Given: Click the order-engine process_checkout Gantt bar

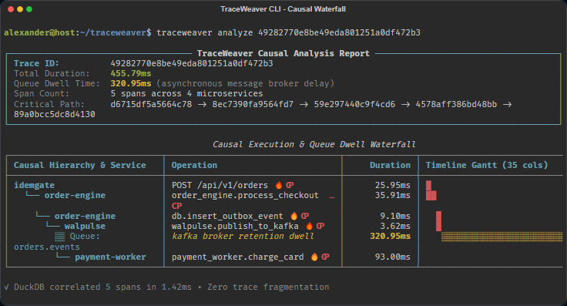Looking at the screenshot, I should click(431, 195).
